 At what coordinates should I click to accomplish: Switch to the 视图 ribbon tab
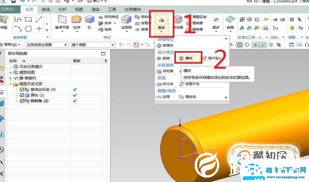[x=79, y=9]
